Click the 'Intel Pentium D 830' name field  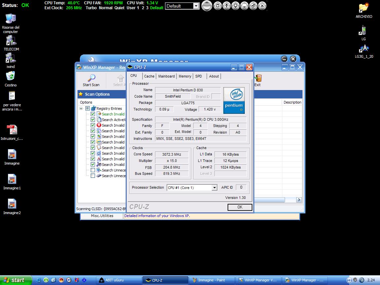(x=188, y=90)
